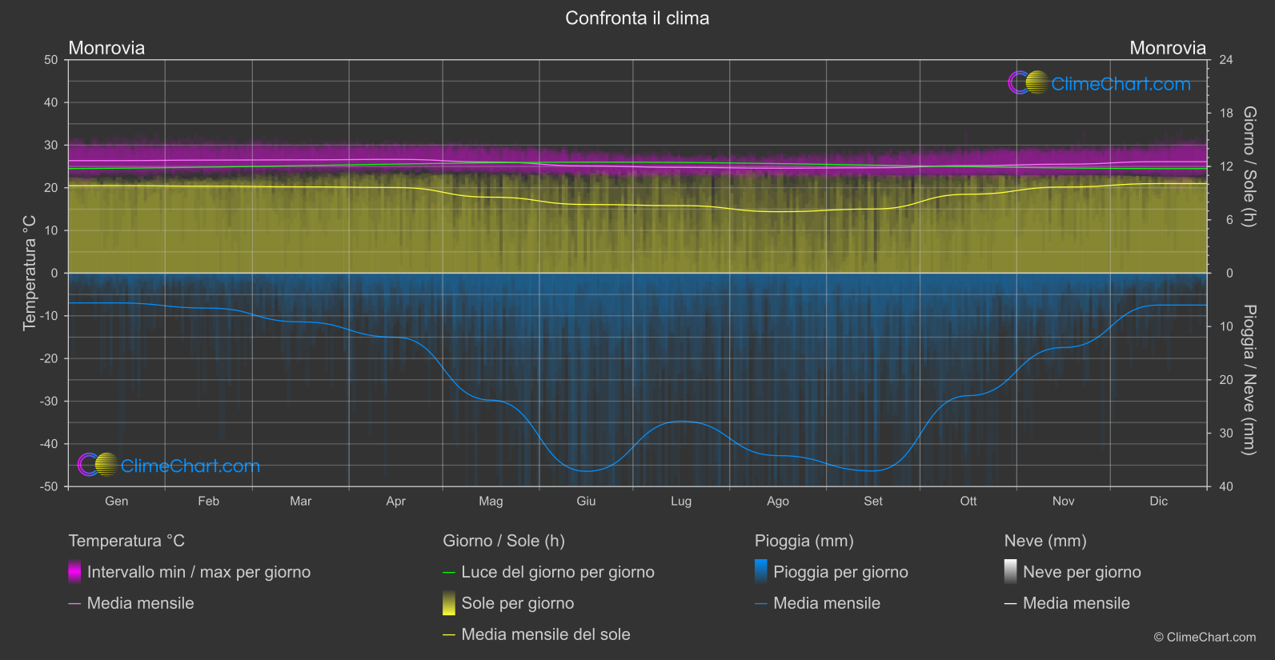Click the Temperatura °C legend heading
1275x660 pixels.
click(126, 541)
